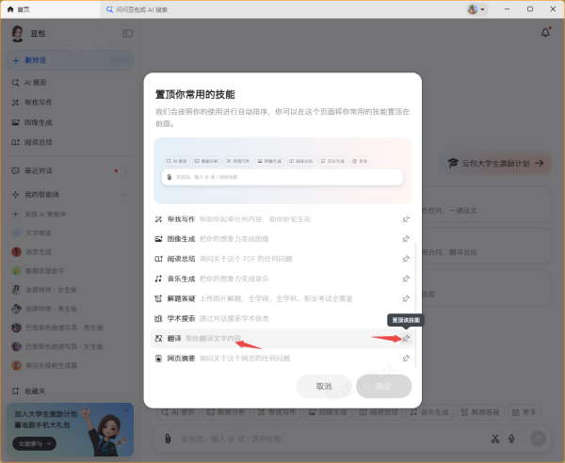Select 音乐生成 skill chip at bottom

(x=430, y=412)
